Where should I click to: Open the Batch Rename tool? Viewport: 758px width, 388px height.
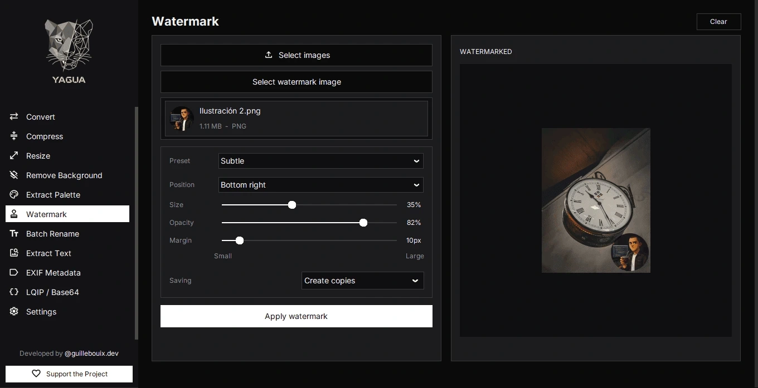[x=67, y=234]
